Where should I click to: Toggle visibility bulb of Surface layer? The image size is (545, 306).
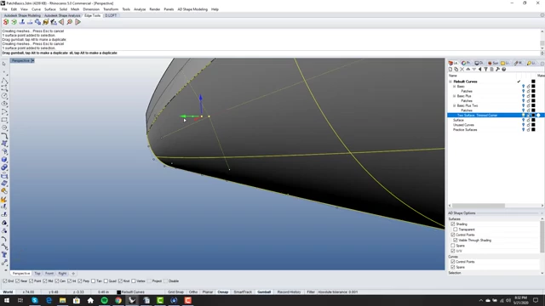tap(523, 120)
